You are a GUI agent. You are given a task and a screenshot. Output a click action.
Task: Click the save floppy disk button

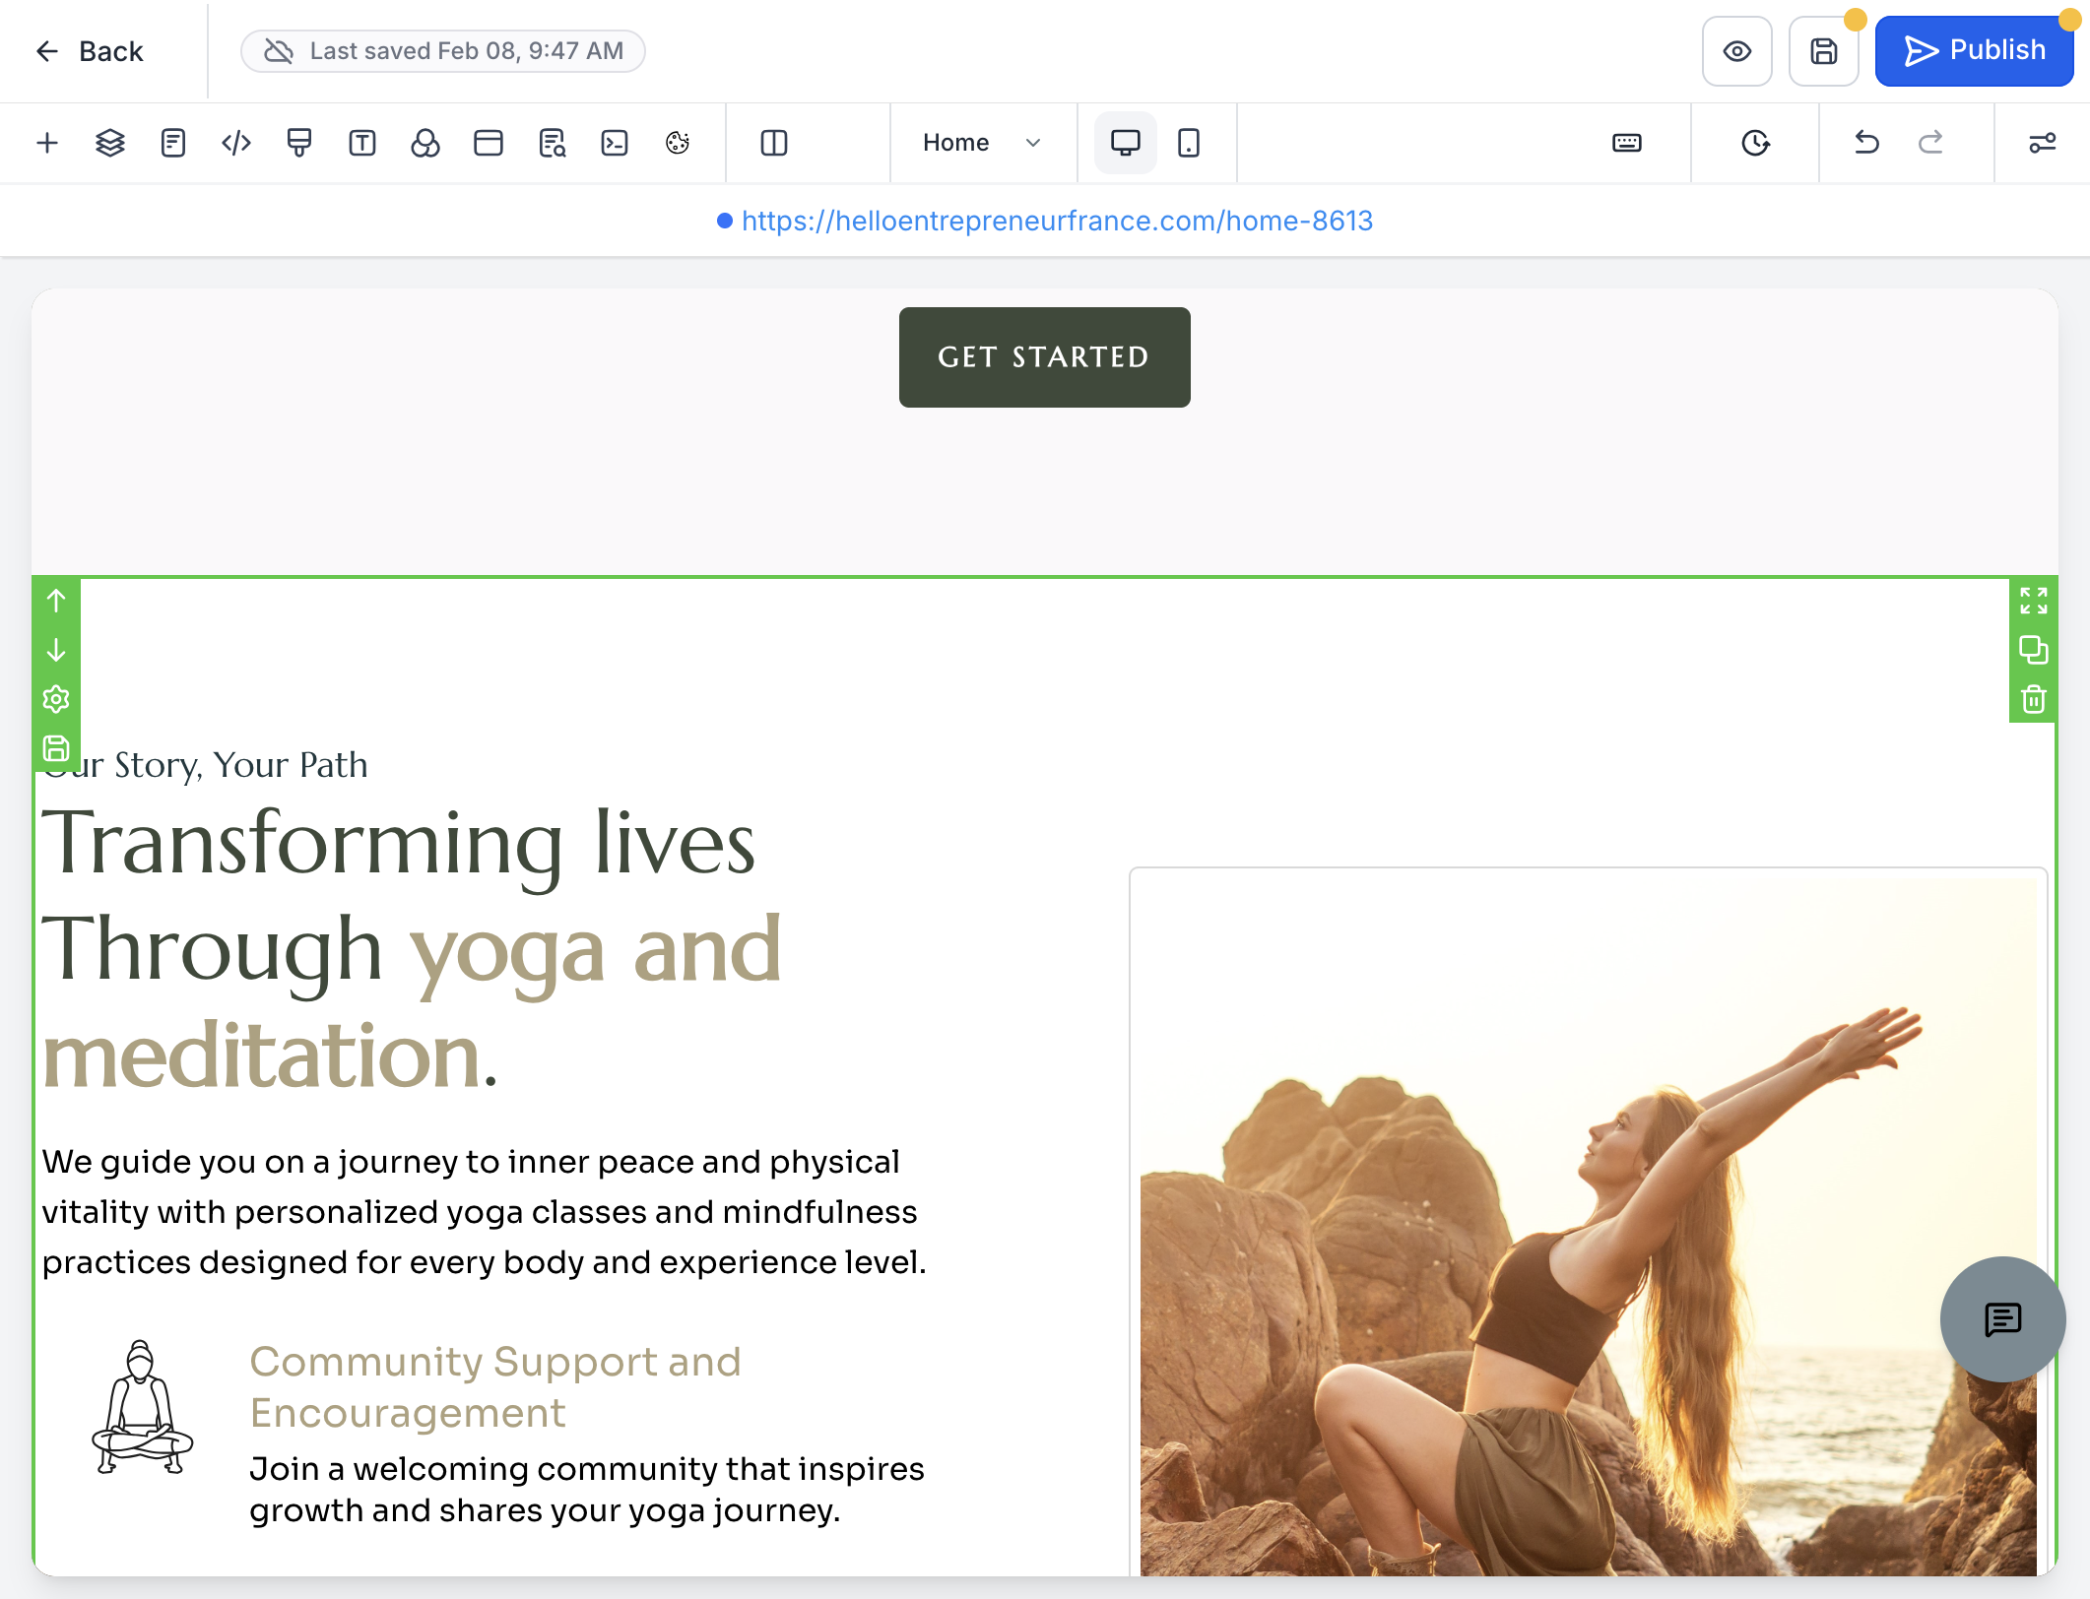[x=1824, y=51]
